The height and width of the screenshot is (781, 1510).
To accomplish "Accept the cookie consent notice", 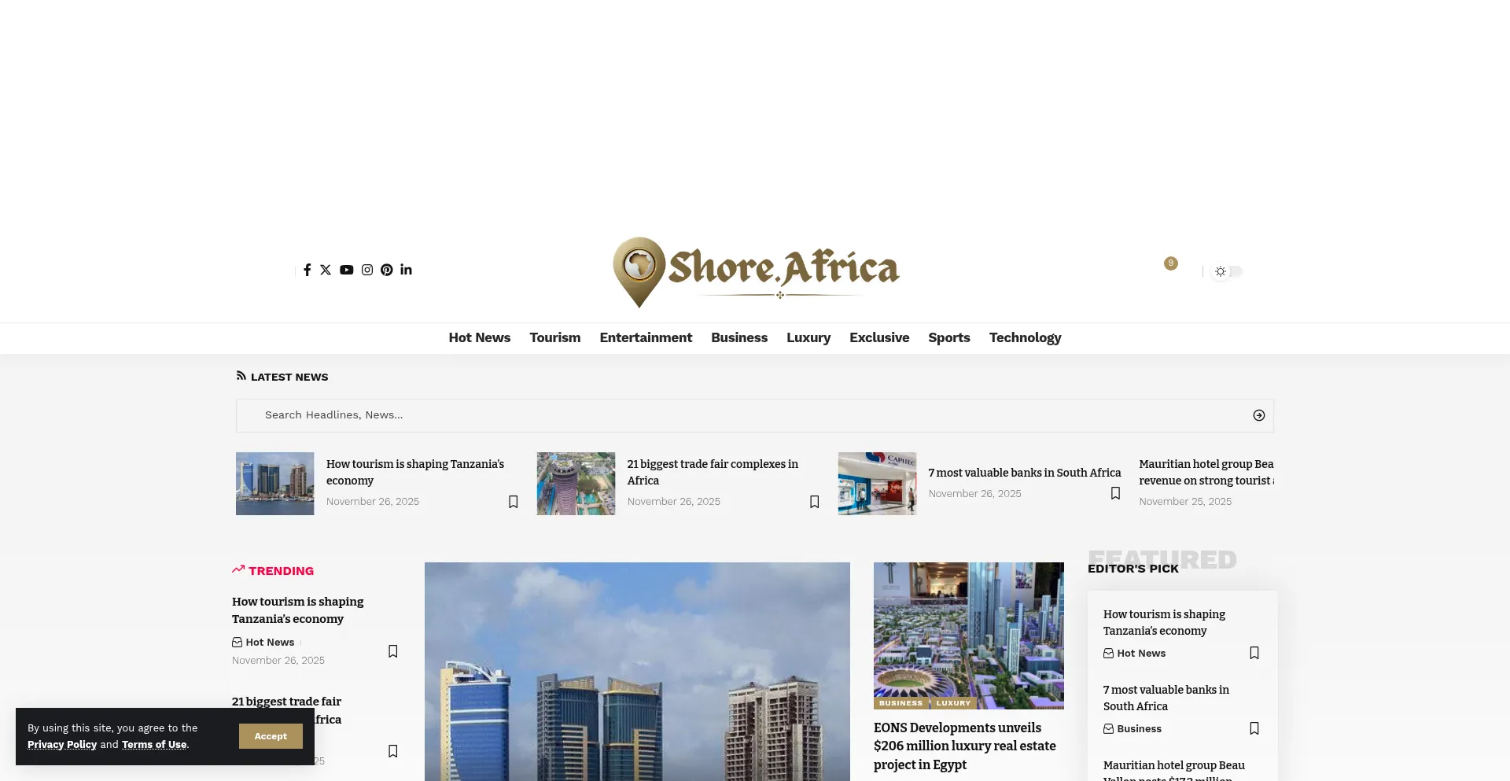I will [271, 736].
